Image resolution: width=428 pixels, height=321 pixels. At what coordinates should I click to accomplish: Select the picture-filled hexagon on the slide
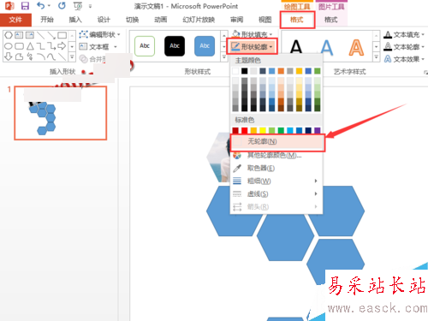click(219, 157)
